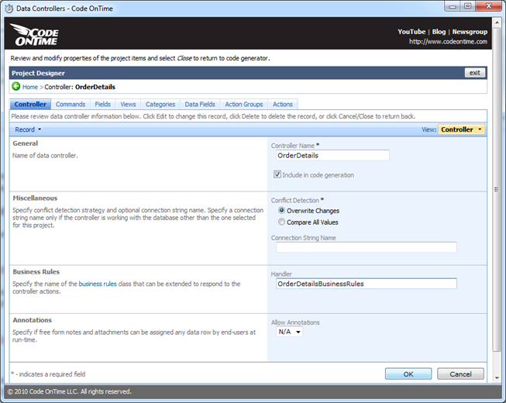Switch to the Views tab

point(128,104)
